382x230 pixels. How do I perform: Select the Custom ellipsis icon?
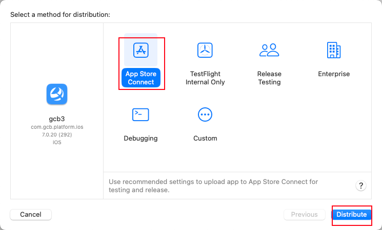(x=205, y=114)
